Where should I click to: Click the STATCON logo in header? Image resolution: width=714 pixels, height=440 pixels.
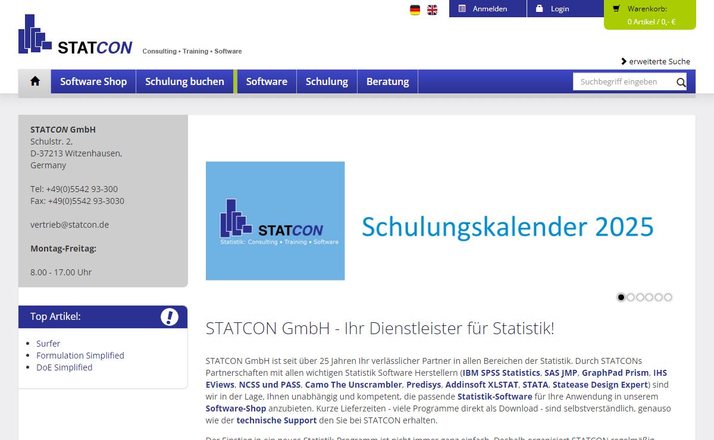[76, 34]
